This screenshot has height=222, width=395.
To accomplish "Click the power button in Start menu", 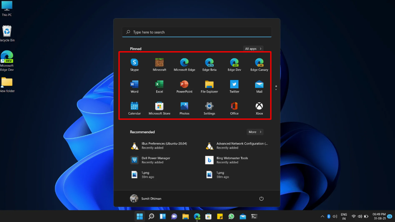I will [261, 199].
